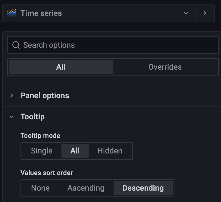The height and width of the screenshot is (202, 221).
Task: Set tooltip mode to All
Action: [75, 151]
